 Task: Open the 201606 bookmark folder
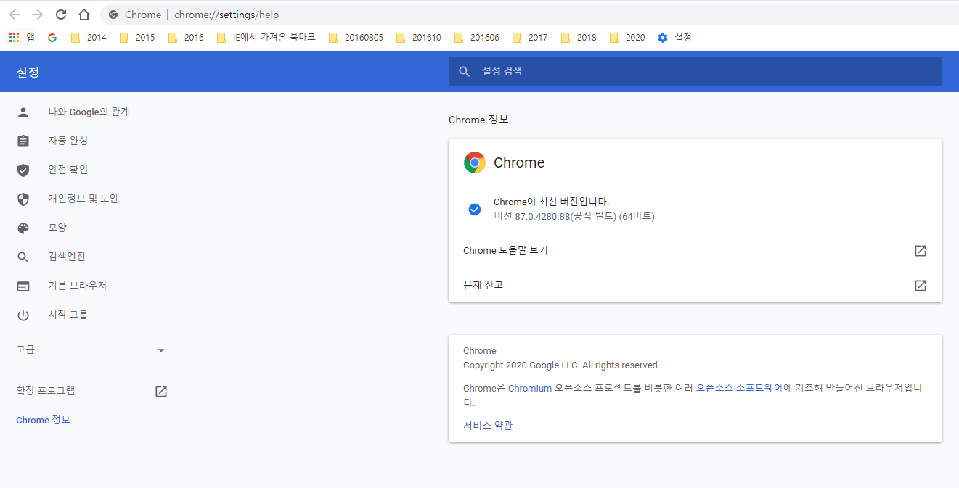point(476,37)
